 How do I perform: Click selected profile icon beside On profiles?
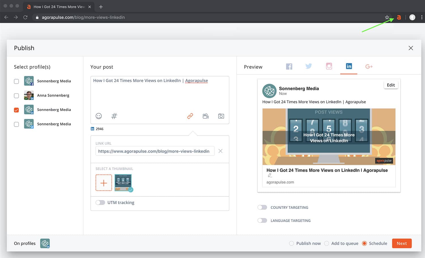pyautogui.click(x=45, y=244)
